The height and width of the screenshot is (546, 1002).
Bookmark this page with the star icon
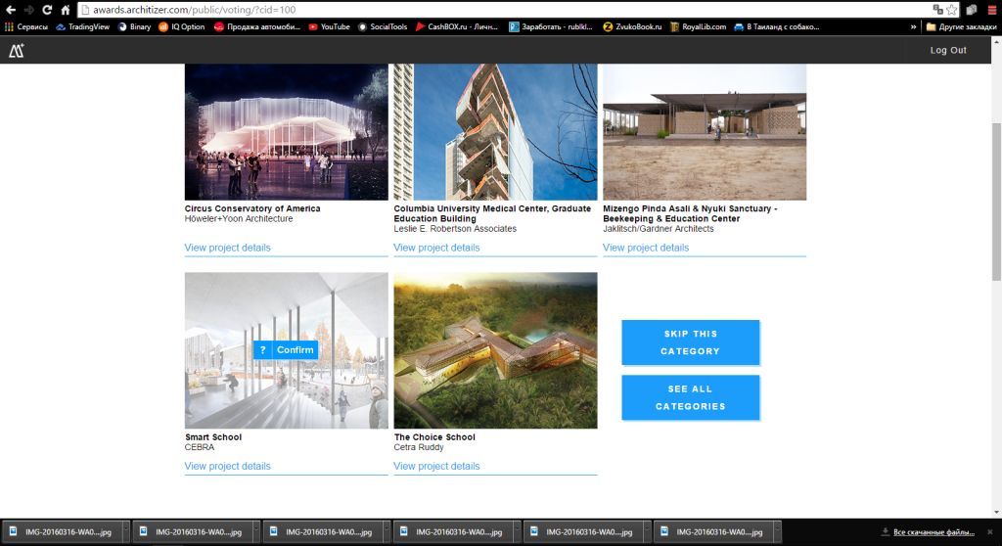[951, 10]
